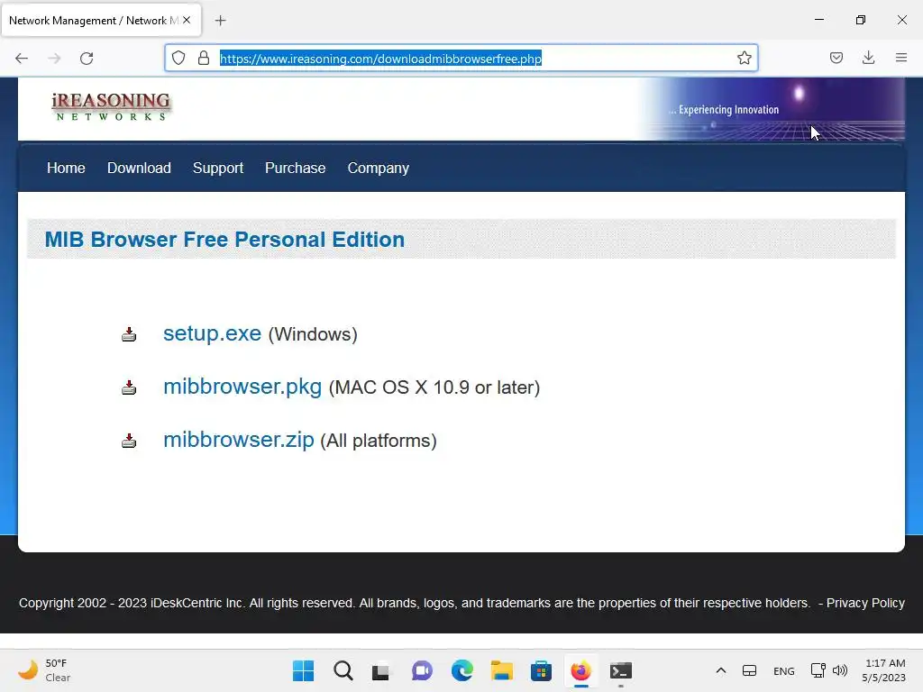The image size is (923, 692).
Task: View site security via padlock icon
Action: coord(204,58)
